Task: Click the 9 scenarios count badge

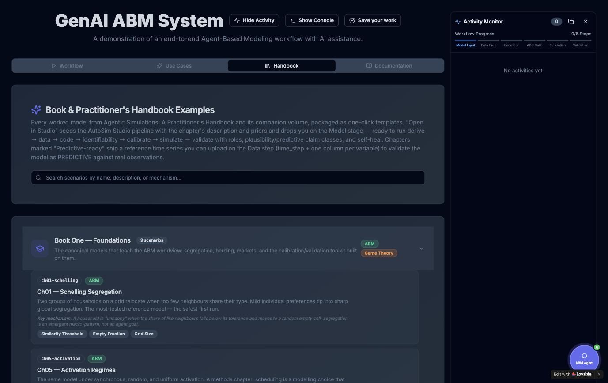Action: (x=152, y=240)
